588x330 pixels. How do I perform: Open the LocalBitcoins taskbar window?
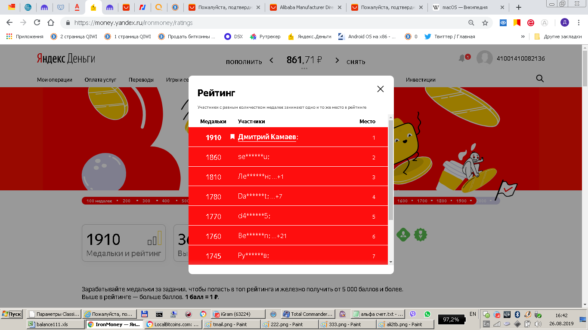point(173,324)
